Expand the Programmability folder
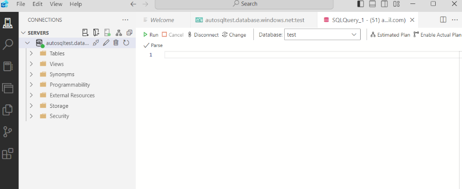Image resolution: width=462 pixels, height=189 pixels. click(31, 85)
